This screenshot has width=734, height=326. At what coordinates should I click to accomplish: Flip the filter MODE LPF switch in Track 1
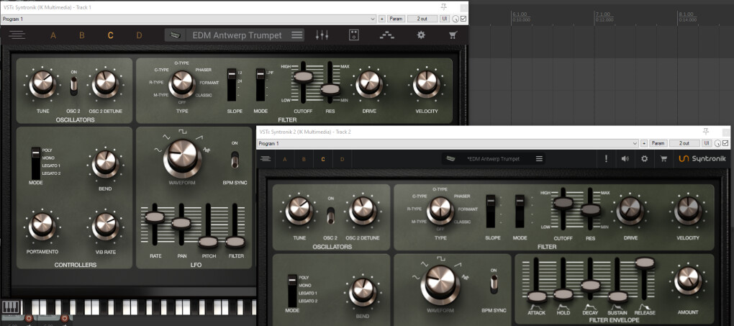pyautogui.click(x=260, y=84)
